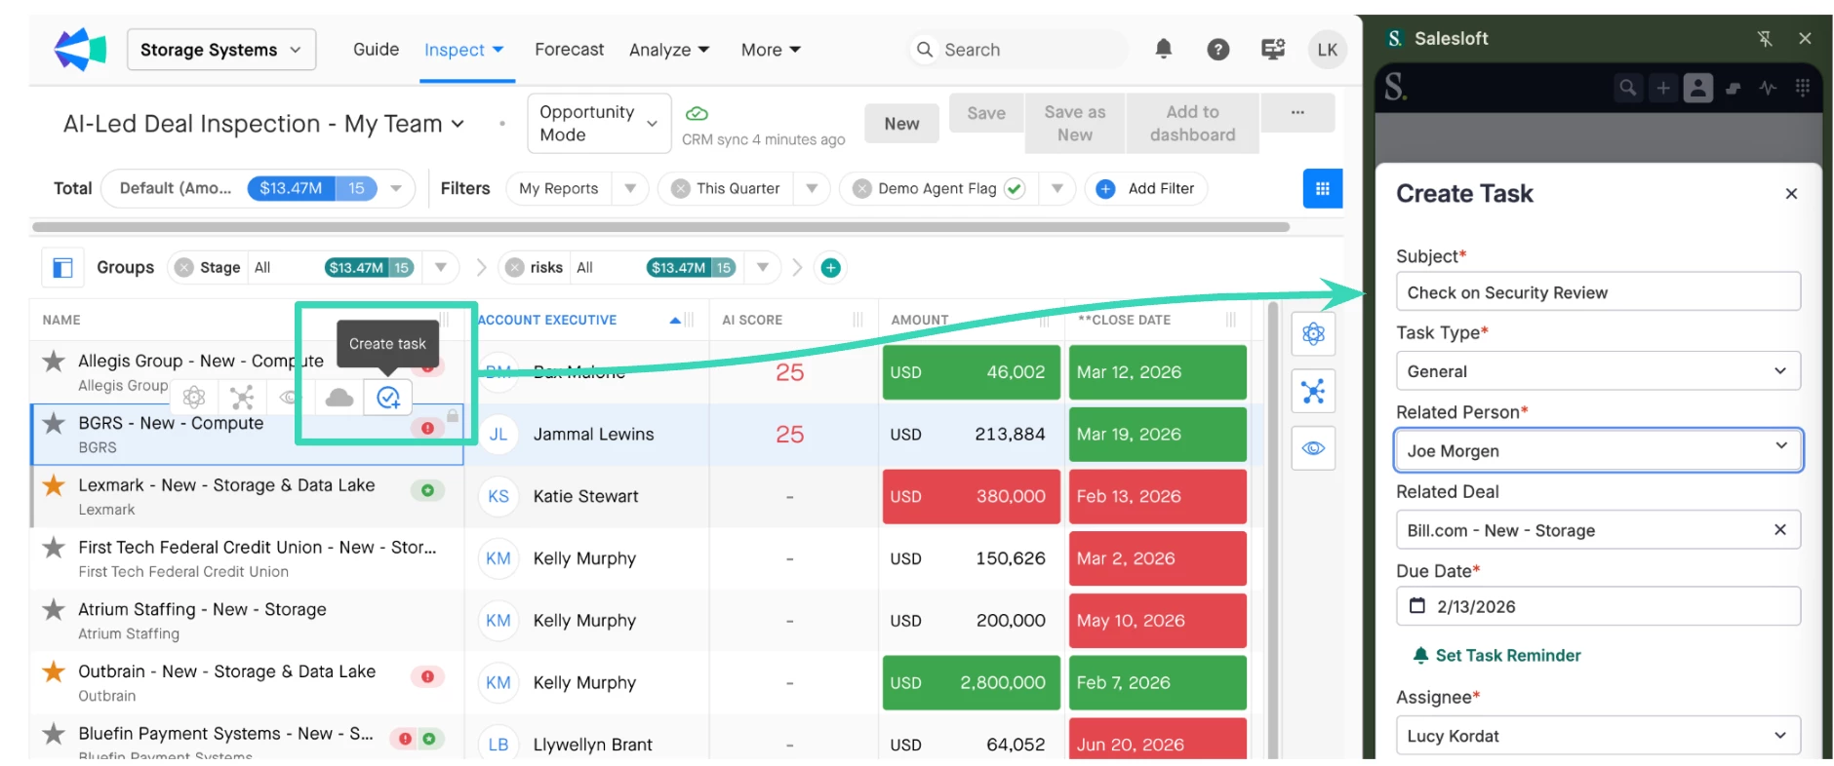Click the Salesloft S logo
1834x766 pixels.
pyautogui.click(x=1395, y=88)
